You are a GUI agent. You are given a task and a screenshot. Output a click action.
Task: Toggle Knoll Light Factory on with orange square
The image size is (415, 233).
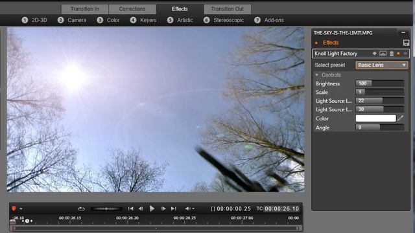(x=398, y=53)
